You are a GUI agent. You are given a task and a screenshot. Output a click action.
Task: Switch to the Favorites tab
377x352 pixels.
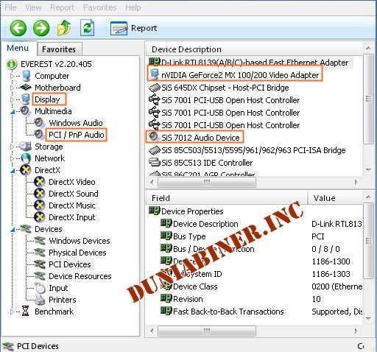(59, 49)
